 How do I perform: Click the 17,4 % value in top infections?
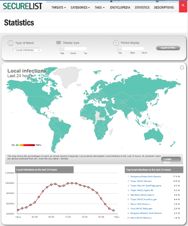(176, 176)
